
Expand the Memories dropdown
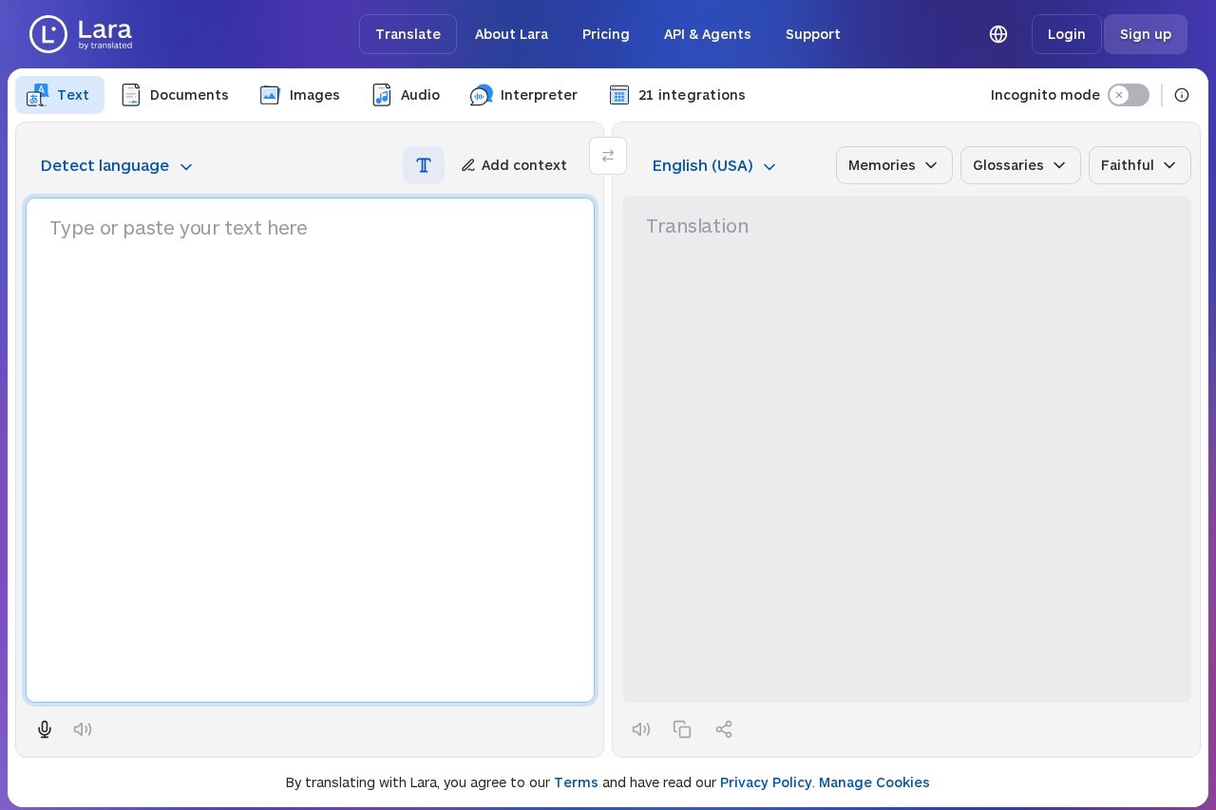(x=894, y=165)
